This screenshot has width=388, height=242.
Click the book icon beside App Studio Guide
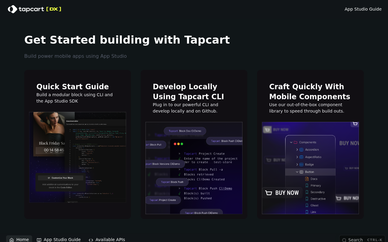pyautogui.click(x=39, y=240)
